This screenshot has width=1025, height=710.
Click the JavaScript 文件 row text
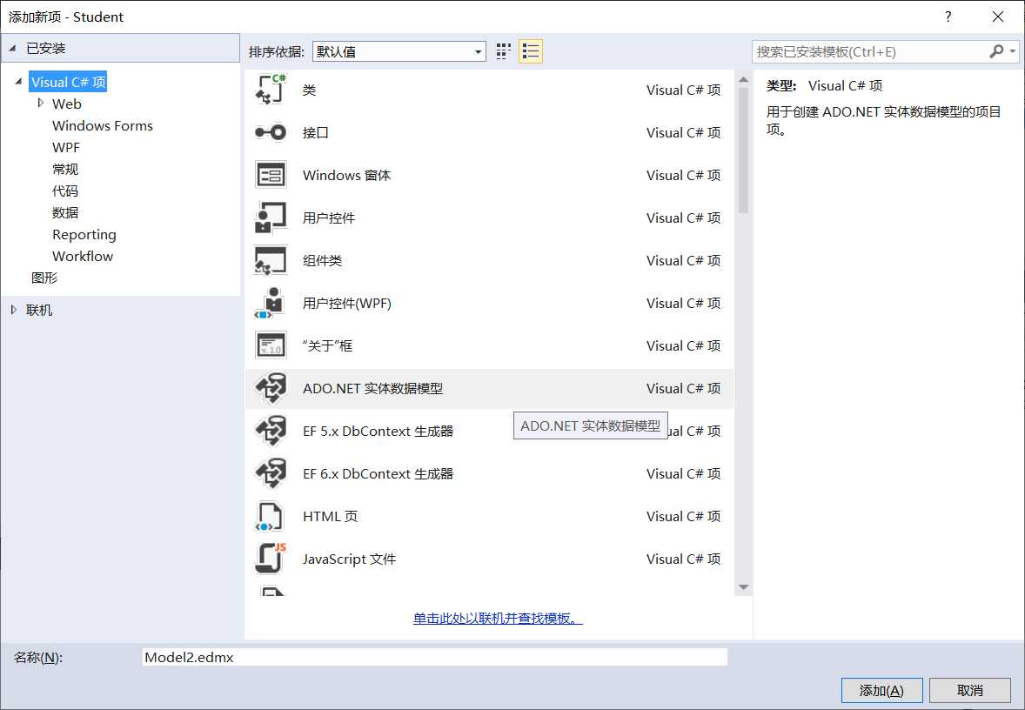coord(349,559)
